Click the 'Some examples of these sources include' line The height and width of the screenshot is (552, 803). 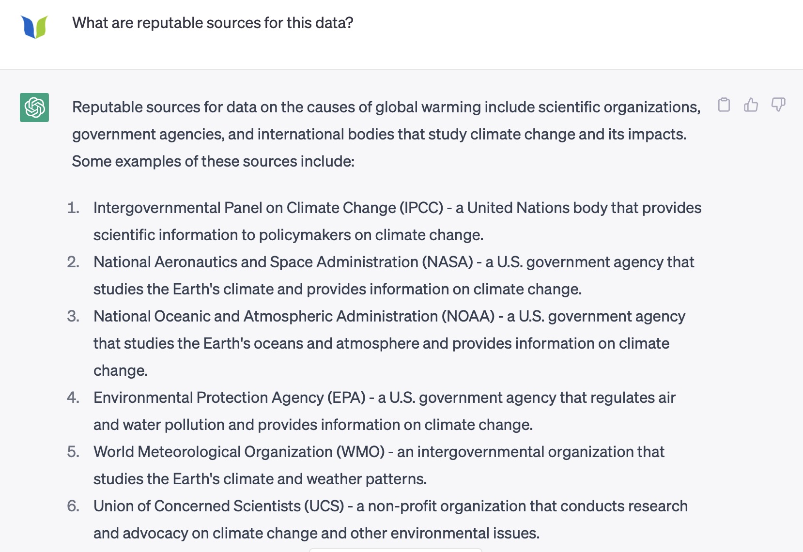[213, 161]
